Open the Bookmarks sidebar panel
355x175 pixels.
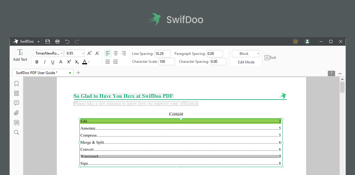click(x=16, y=84)
